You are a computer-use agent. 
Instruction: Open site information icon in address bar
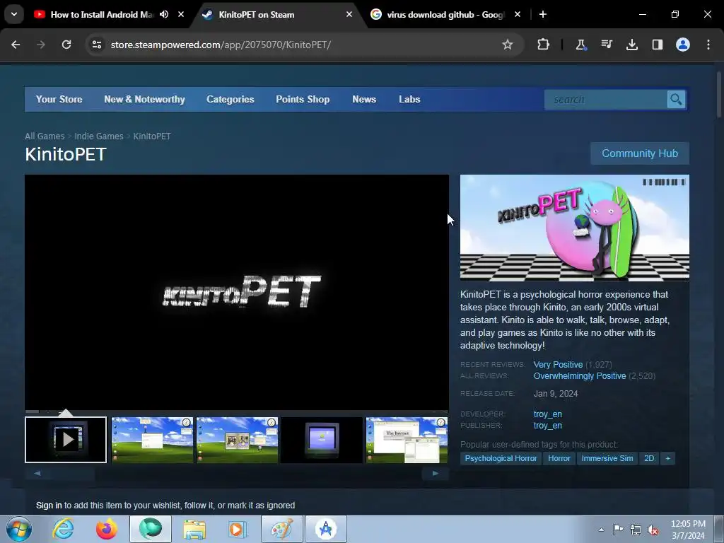pyautogui.click(x=96, y=45)
